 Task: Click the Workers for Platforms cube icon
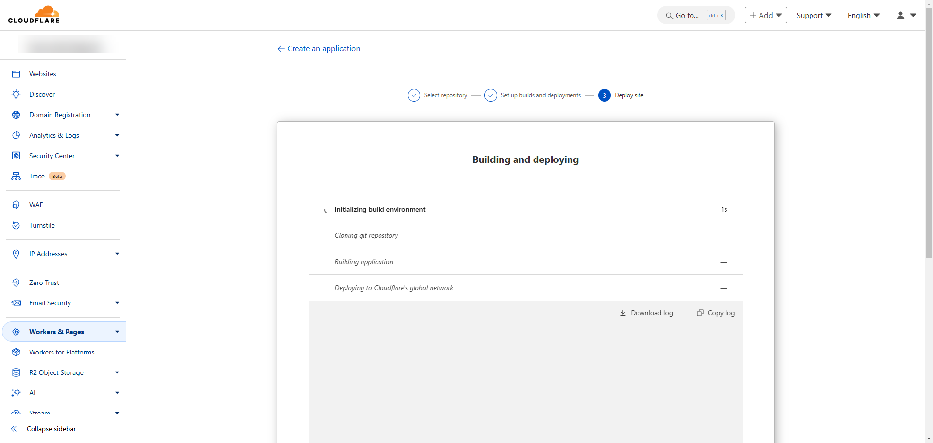pos(16,352)
